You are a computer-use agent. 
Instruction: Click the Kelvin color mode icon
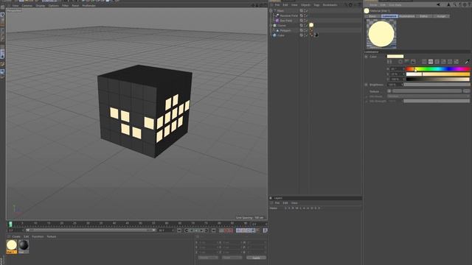pos(437,62)
